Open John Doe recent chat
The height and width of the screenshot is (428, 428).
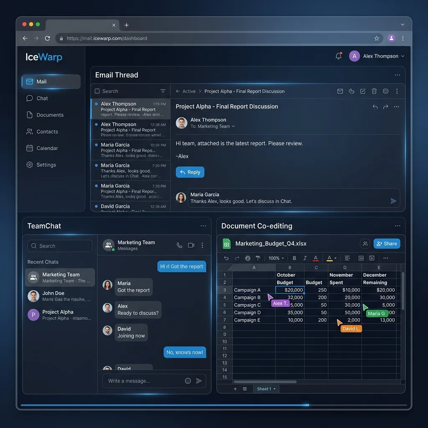[60, 296]
